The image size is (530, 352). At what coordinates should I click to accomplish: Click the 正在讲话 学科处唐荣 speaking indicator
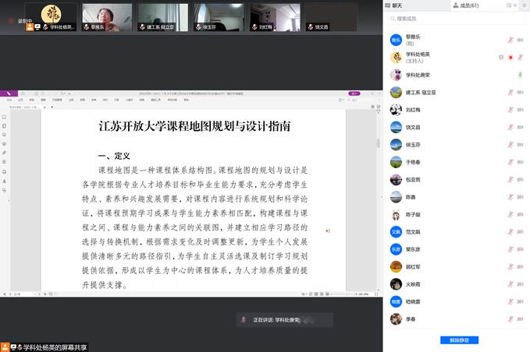(x=285, y=320)
